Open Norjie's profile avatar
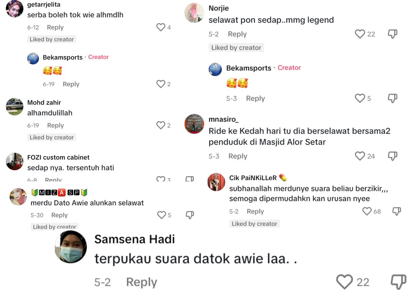This screenshot has height=290, width=407. (x=194, y=13)
